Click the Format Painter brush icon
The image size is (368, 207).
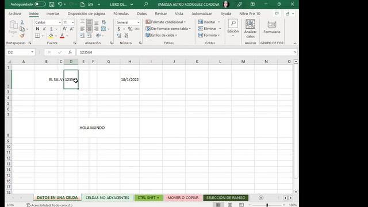tap(22, 36)
